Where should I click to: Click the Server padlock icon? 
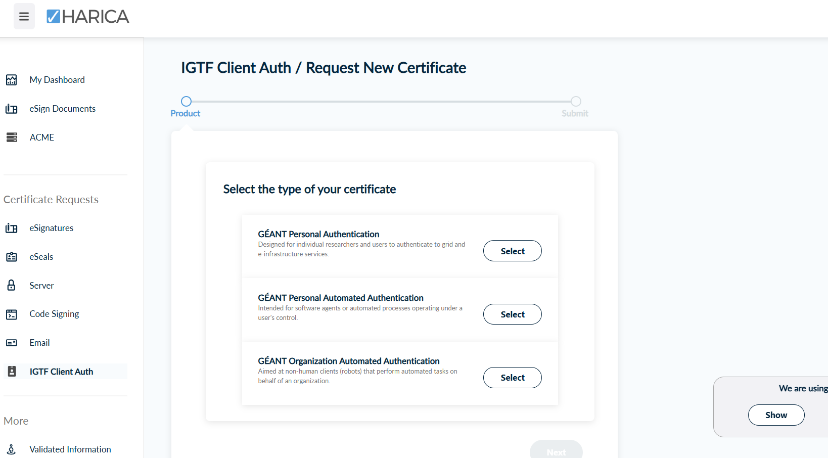point(12,285)
